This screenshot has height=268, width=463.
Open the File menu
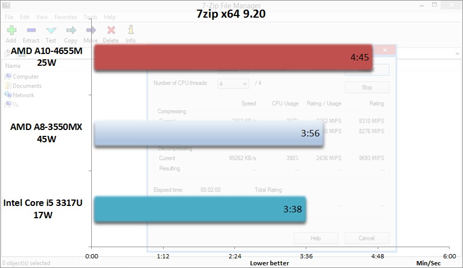9,17
